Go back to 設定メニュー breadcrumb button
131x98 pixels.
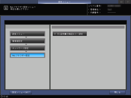(27, 34)
